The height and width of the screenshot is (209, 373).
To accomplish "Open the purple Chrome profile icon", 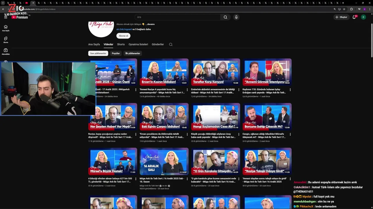I will point(364,9).
